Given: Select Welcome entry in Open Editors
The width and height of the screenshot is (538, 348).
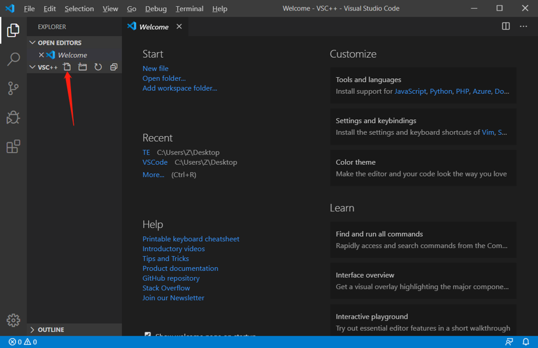Looking at the screenshot, I should tap(75, 55).
